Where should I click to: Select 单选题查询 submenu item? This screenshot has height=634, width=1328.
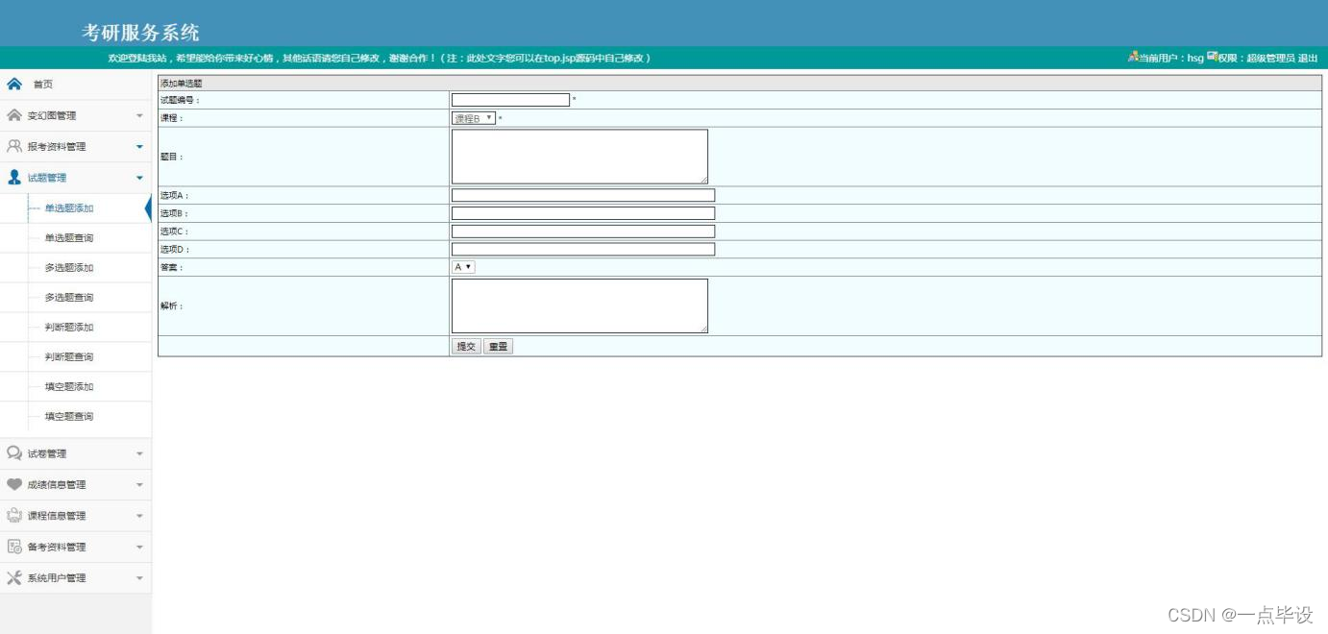tap(69, 238)
